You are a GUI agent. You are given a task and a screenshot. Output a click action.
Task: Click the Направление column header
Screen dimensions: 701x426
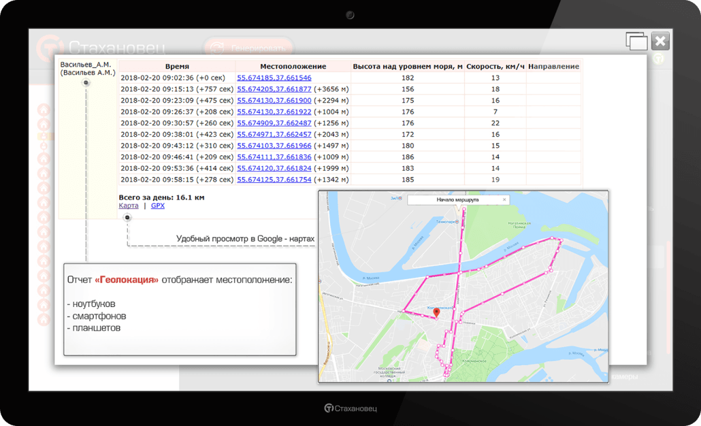[x=553, y=66]
